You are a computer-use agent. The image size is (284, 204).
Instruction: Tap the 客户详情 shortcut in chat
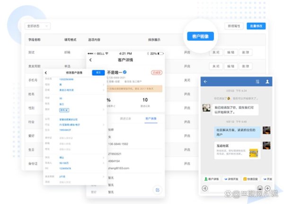click(212, 179)
